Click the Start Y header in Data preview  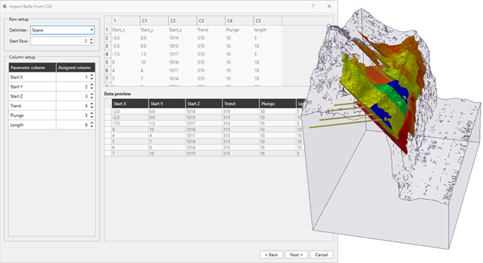tap(167, 104)
